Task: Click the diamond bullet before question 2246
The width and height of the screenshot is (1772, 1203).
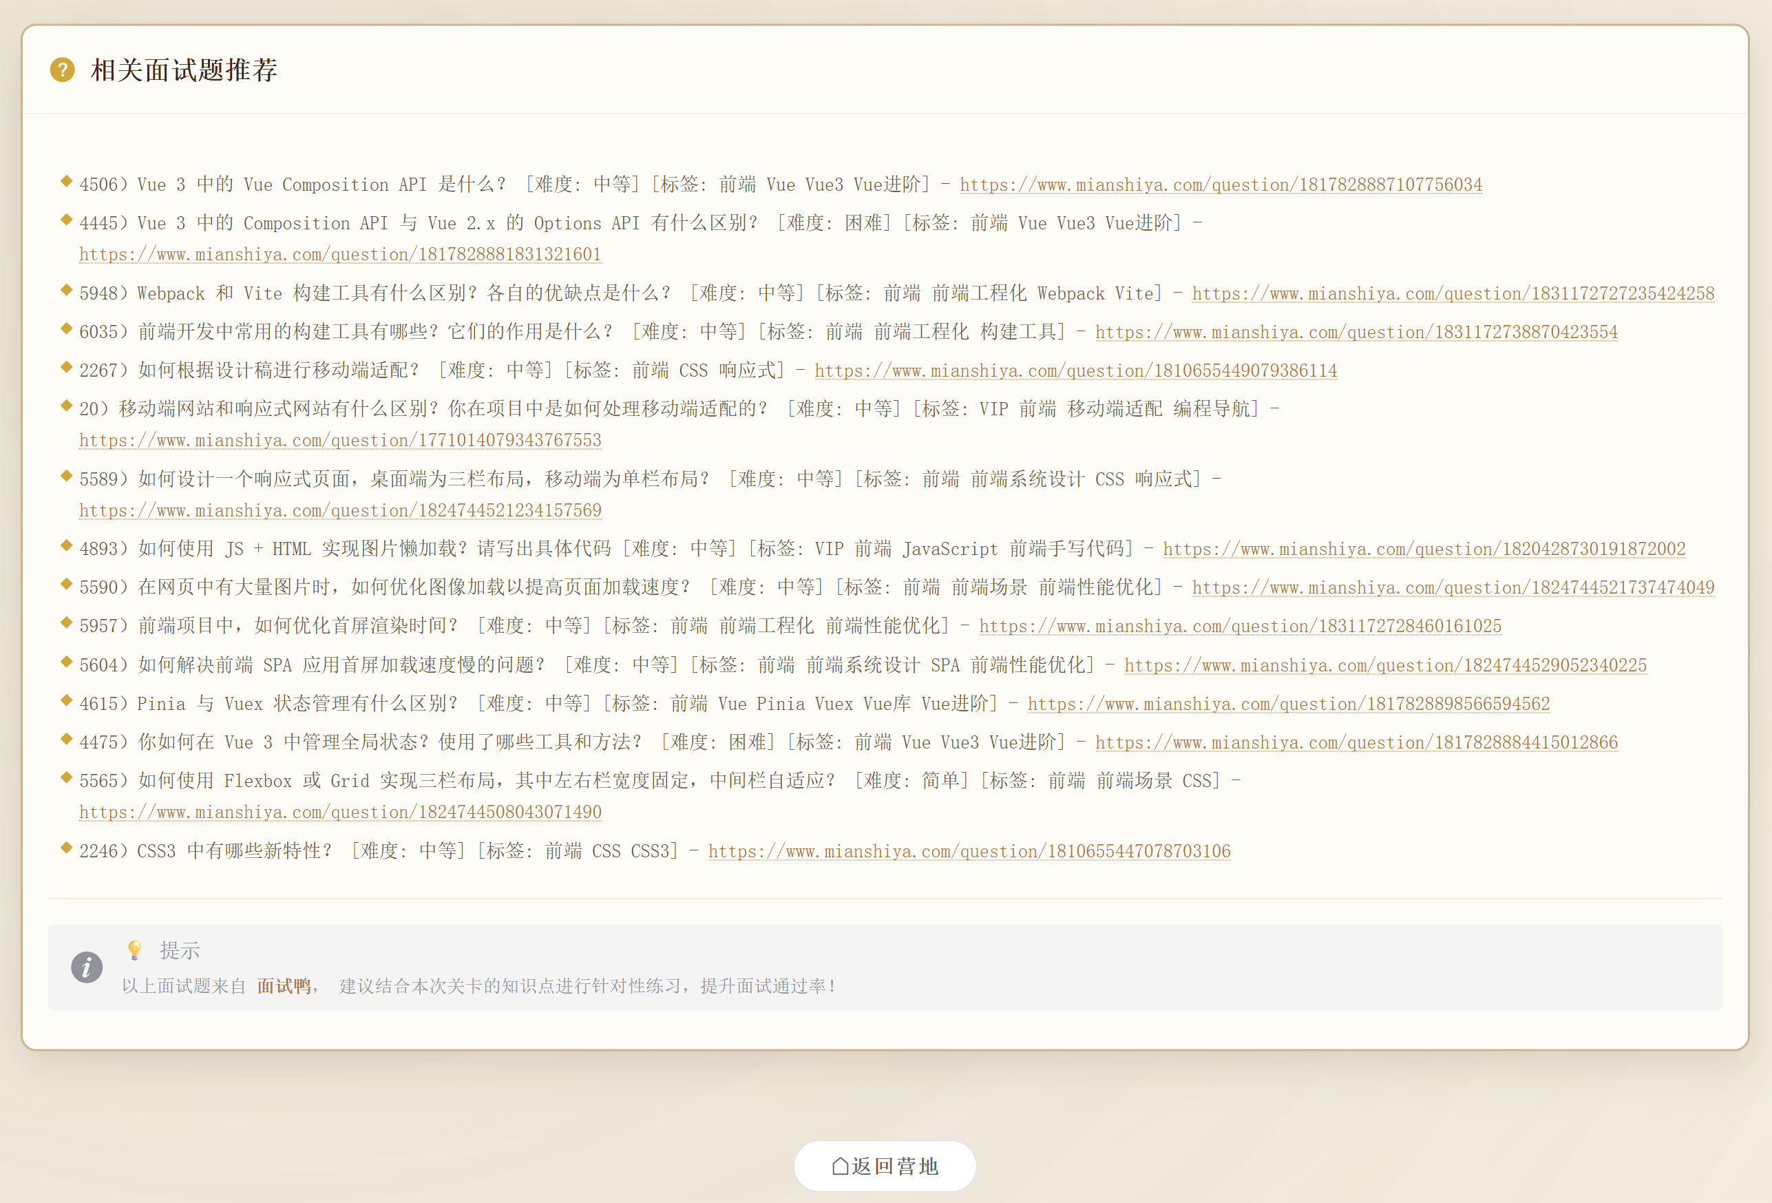Action: 66,848
